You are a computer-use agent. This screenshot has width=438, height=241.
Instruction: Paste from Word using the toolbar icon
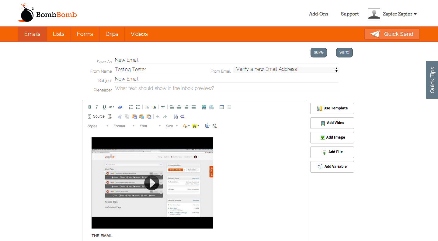(x=149, y=116)
